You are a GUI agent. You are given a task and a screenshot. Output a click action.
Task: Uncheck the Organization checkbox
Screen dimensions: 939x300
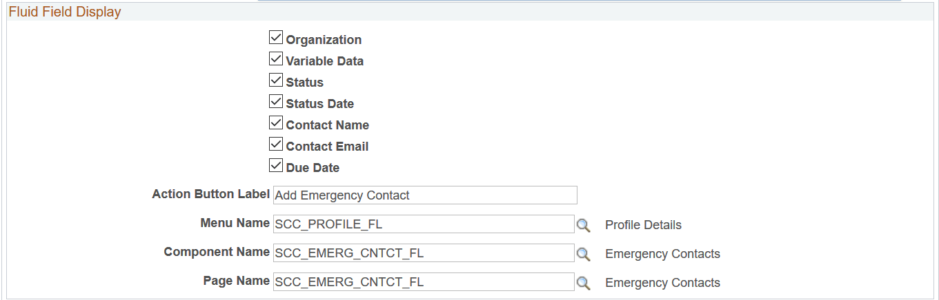click(x=276, y=38)
